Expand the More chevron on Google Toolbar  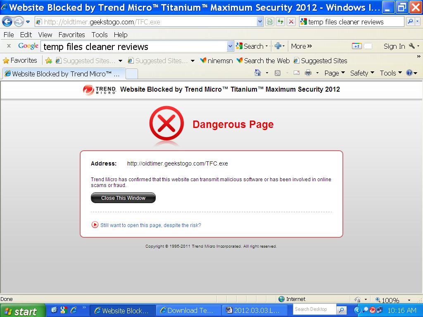click(x=302, y=46)
